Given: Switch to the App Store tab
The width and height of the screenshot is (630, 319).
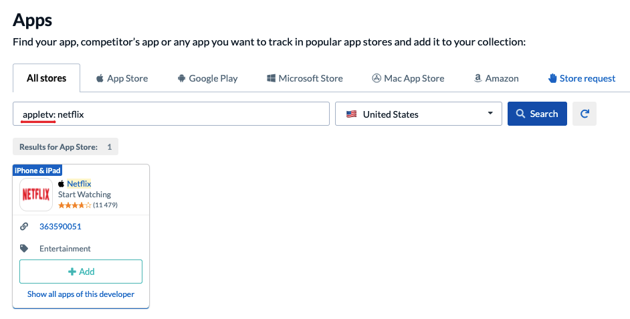Looking at the screenshot, I should 122,78.
